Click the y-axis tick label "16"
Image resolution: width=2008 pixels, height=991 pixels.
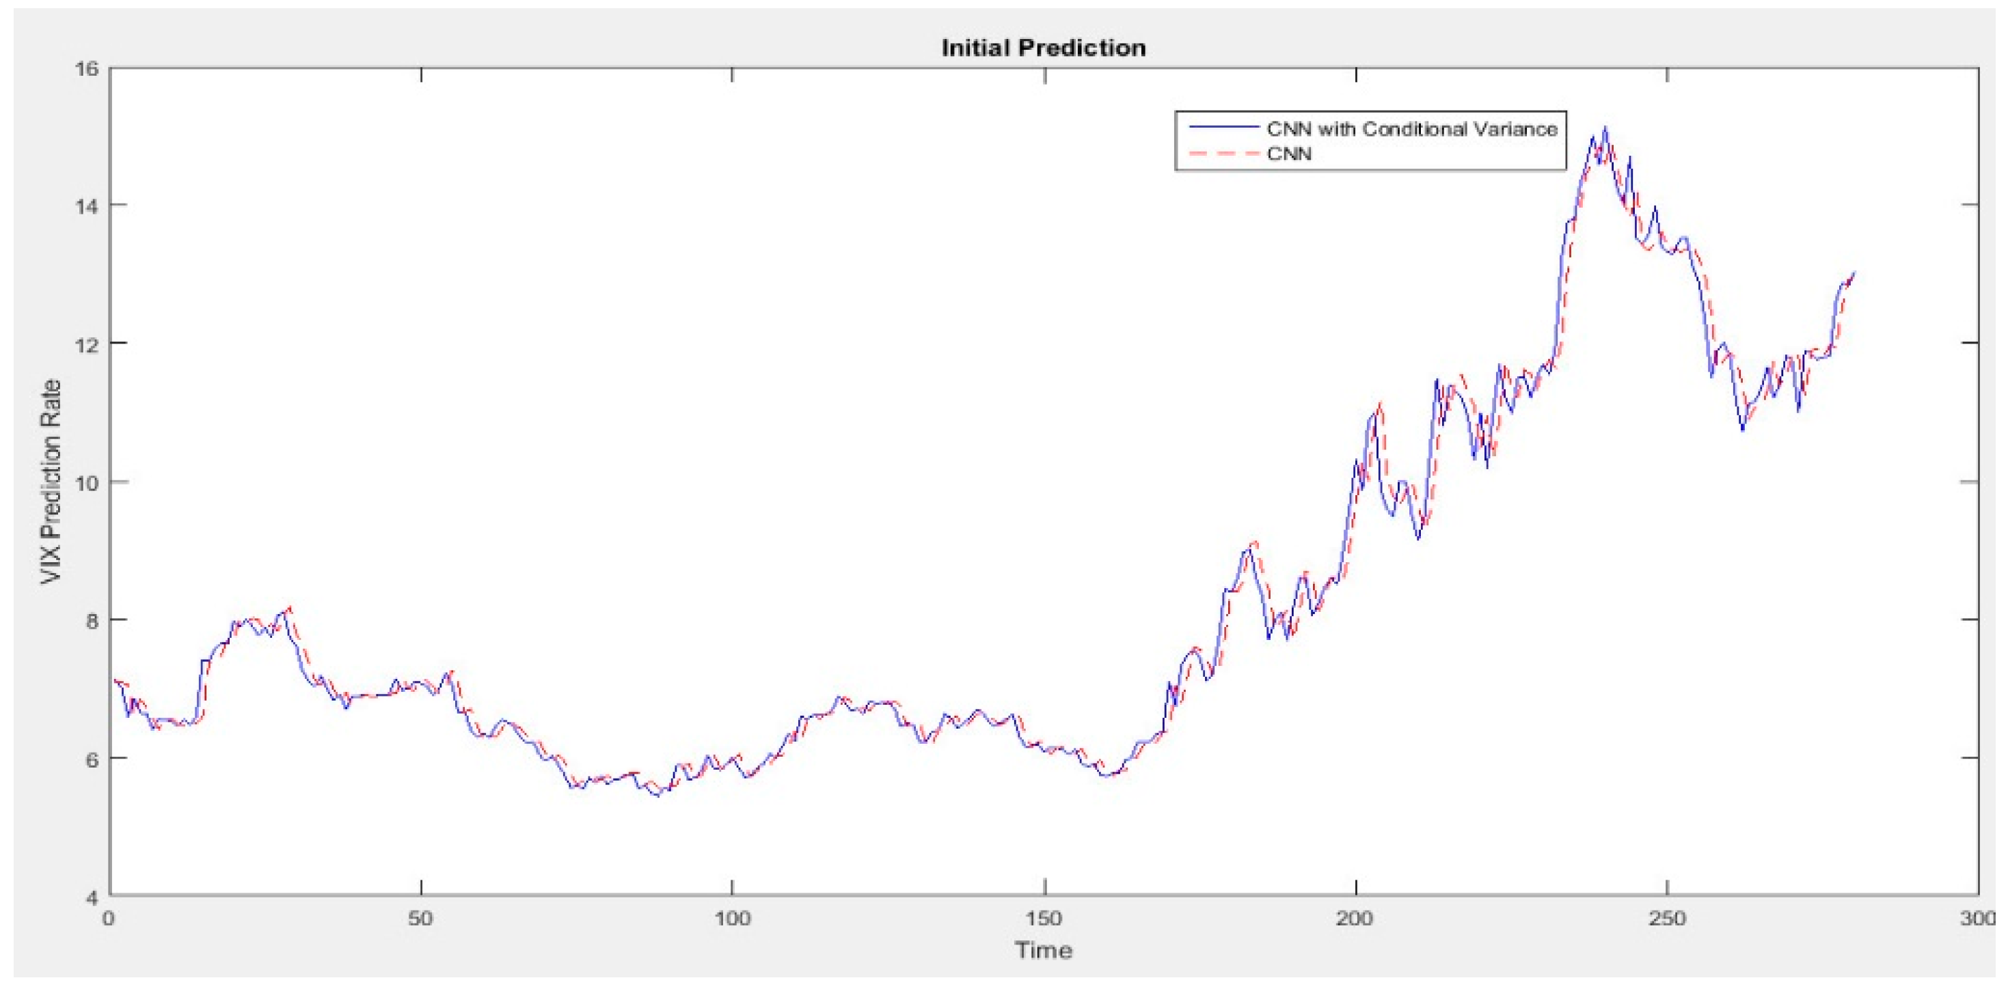[87, 68]
